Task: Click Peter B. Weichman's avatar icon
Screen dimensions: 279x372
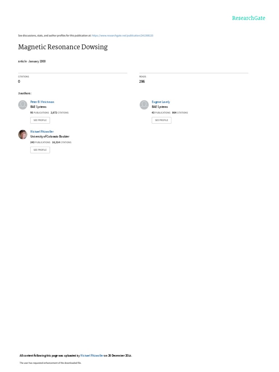Action: point(23,105)
